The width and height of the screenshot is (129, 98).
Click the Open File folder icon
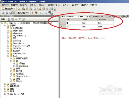(x=40, y=9)
